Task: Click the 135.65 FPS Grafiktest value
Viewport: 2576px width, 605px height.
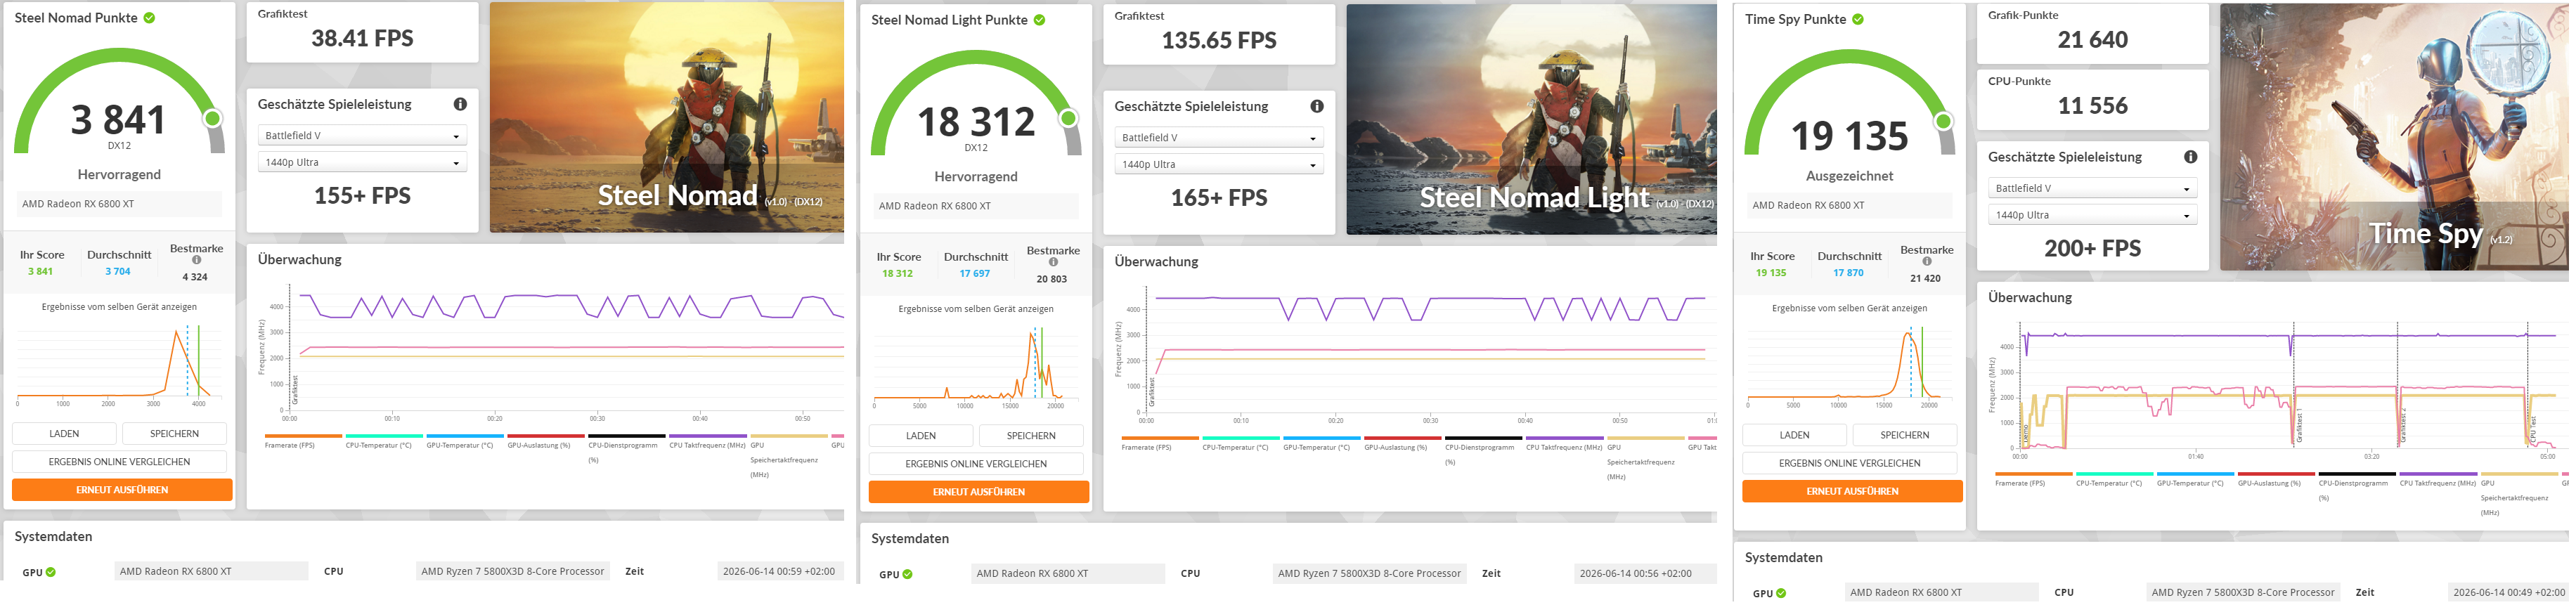Action: point(1219,41)
